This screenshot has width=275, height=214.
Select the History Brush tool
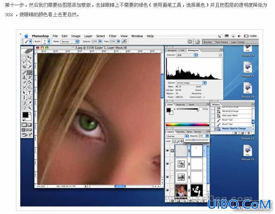coord(29,77)
